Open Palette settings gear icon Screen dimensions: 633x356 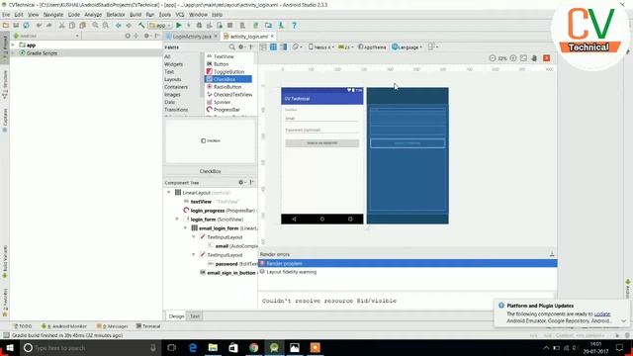pyautogui.click(x=241, y=46)
